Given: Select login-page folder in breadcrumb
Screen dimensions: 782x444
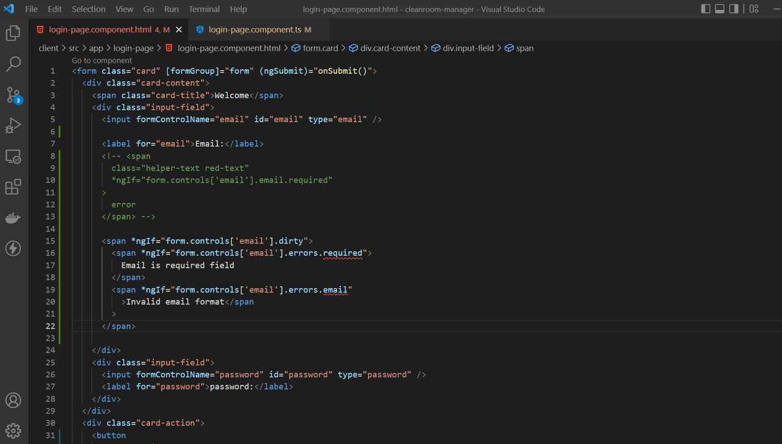Looking at the screenshot, I should tap(134, 48).
